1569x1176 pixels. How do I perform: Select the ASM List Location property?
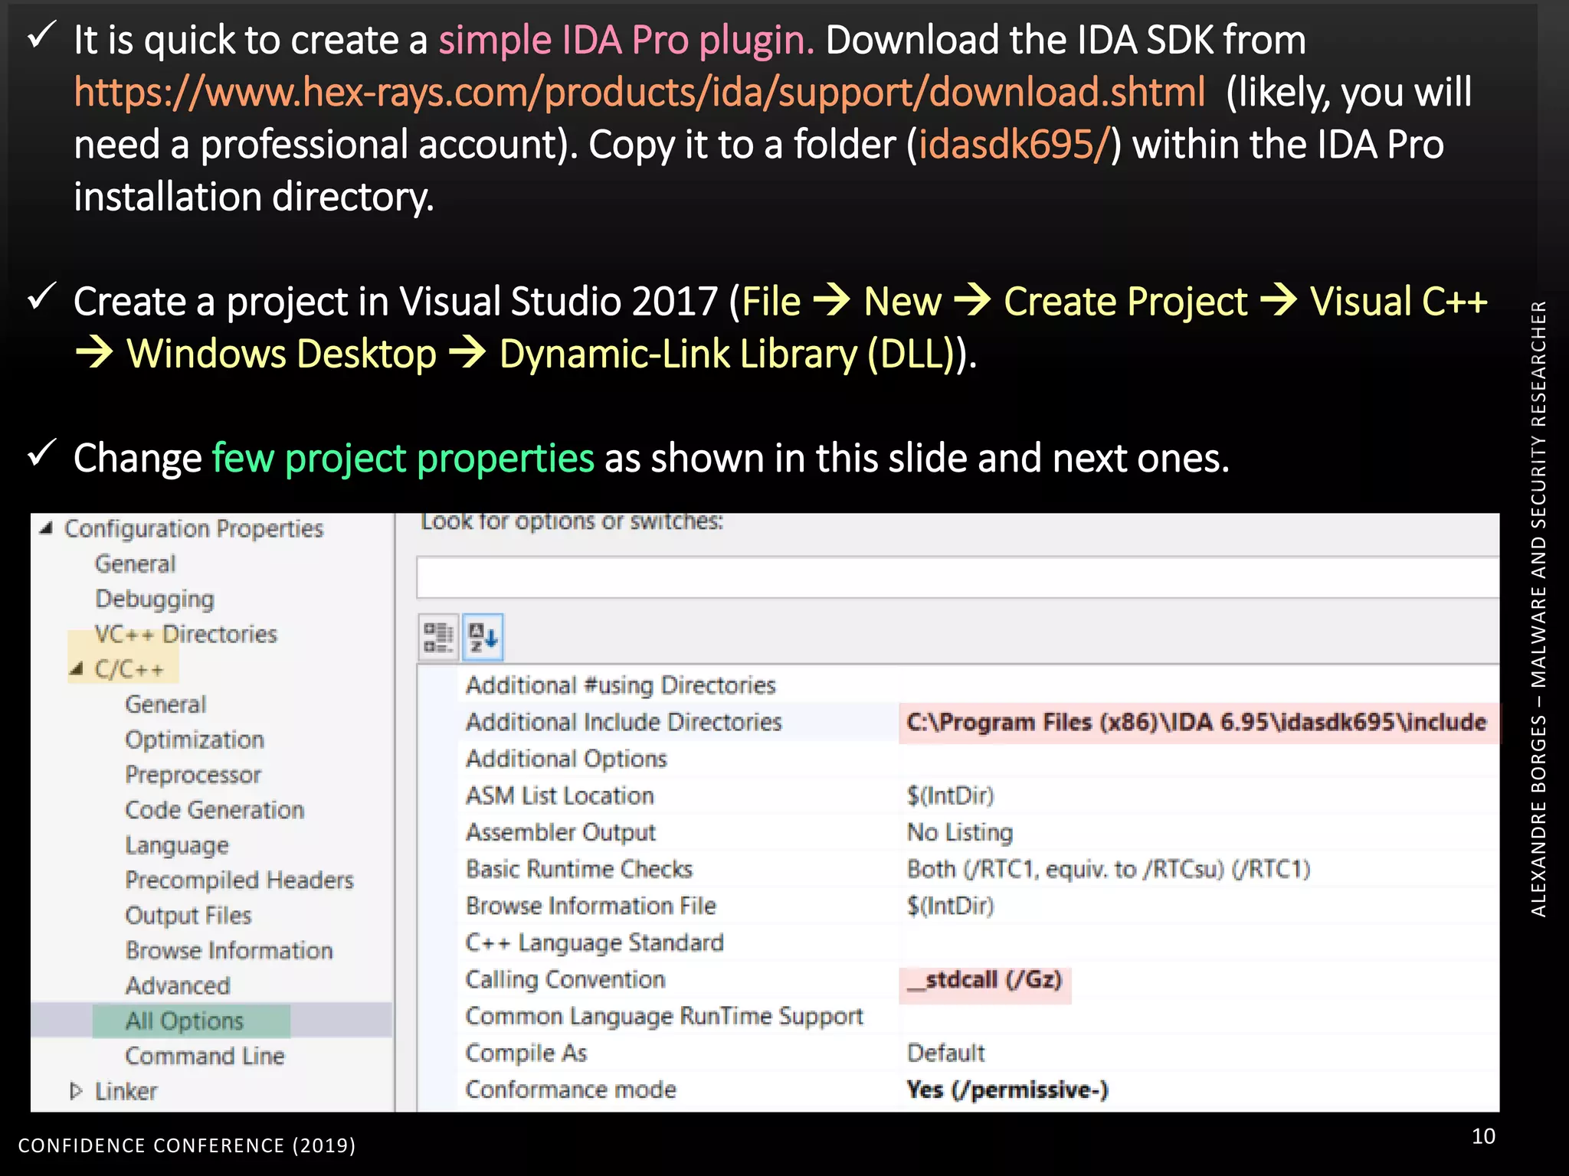pyautogui.click(x=559, y=795)
